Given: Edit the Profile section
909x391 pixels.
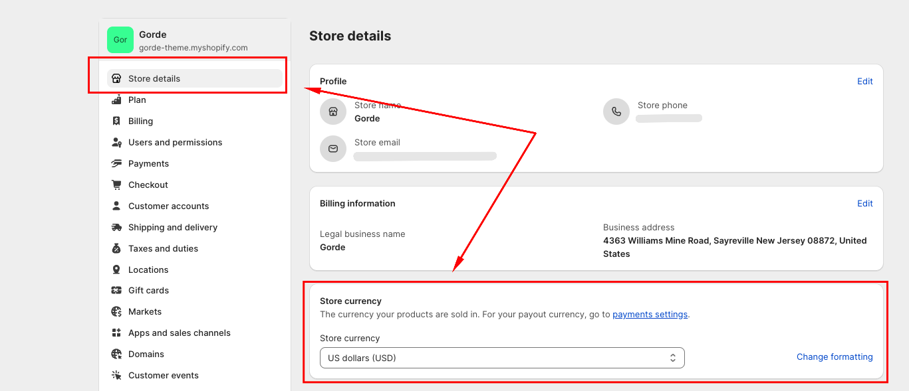Looking at the screenshot, I should pos(864,81).
